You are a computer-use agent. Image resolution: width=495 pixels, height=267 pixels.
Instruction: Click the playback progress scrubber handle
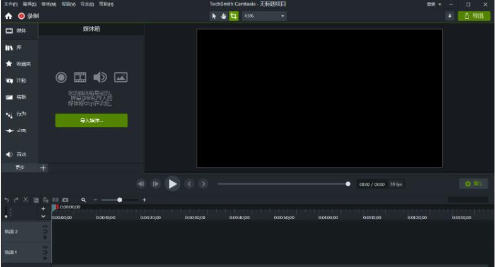348,184
